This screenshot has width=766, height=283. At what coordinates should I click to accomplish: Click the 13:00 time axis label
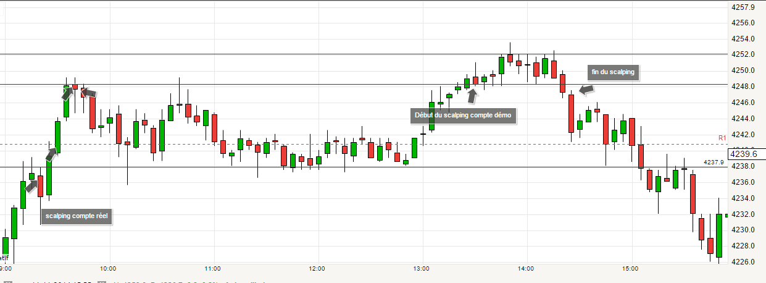[x=422, y=269]
